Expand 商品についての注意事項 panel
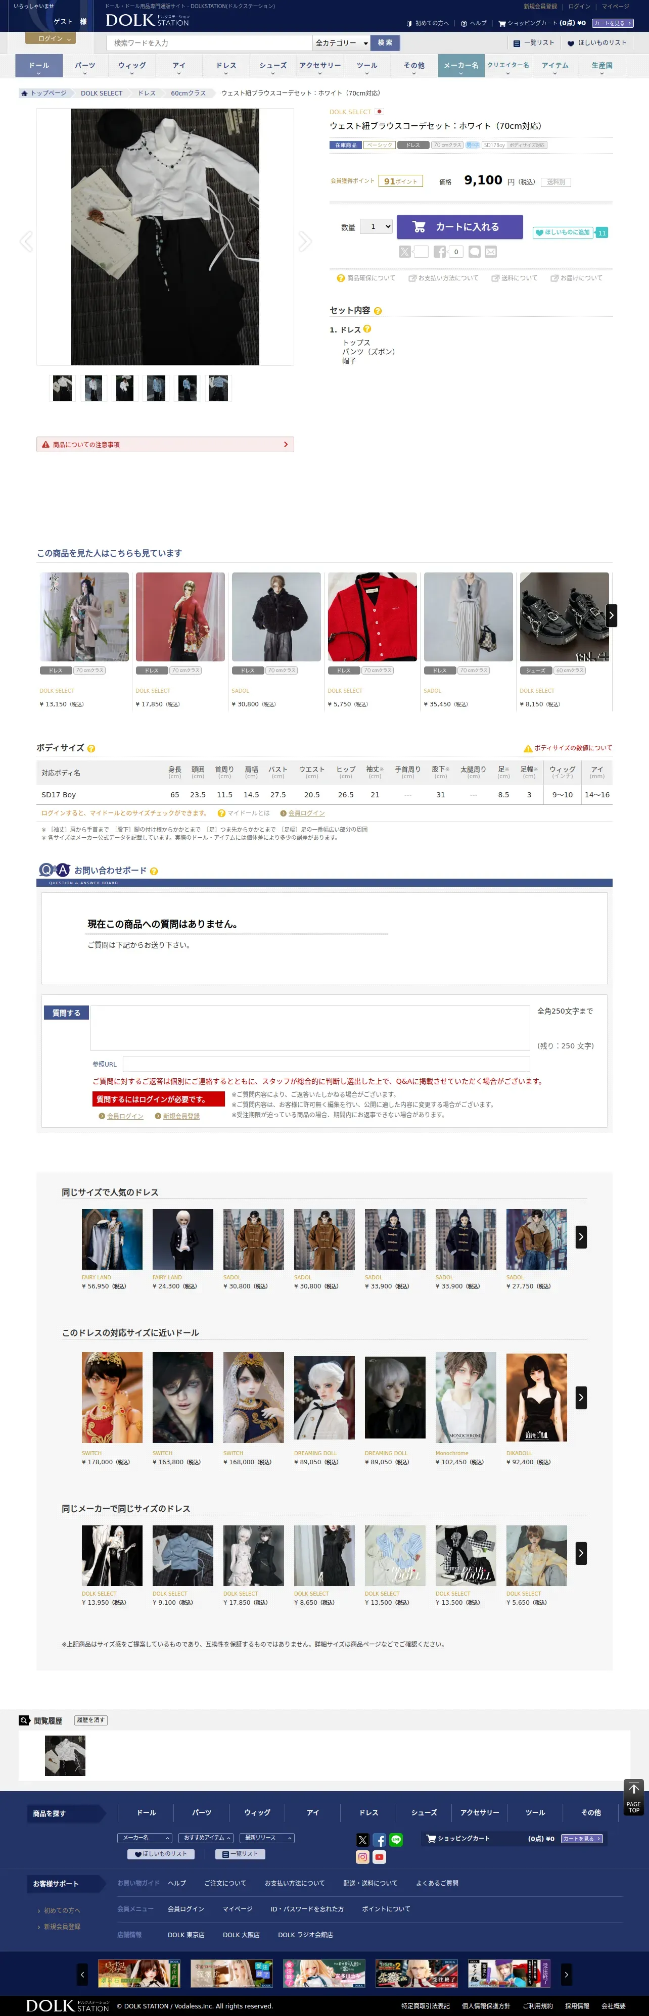The image size is (649, 2016). click(x=165, y=445)
